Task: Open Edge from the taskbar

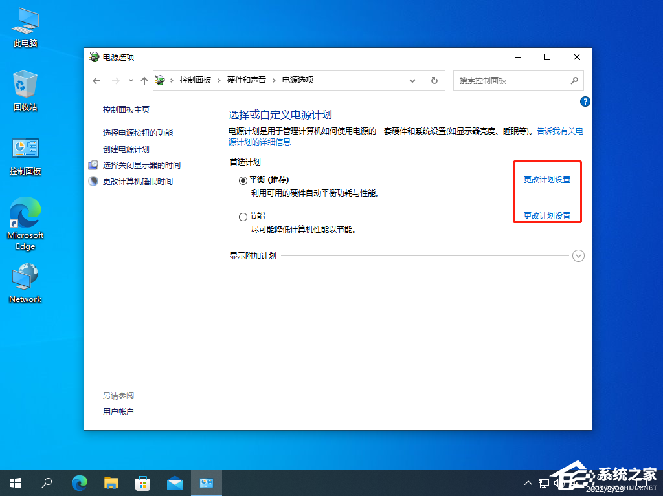Action: point(79,483)
